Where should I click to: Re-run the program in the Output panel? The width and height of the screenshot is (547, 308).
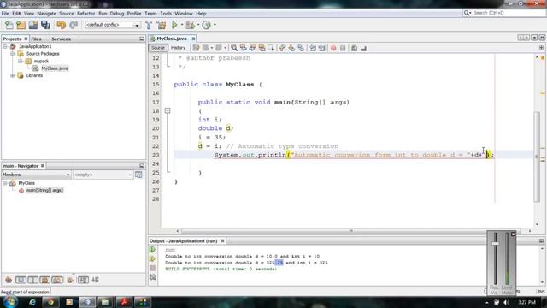(x=152, y=250)
